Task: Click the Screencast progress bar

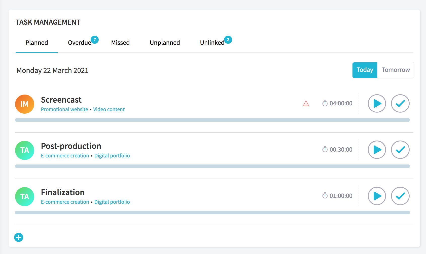Action: coord(212,120)
